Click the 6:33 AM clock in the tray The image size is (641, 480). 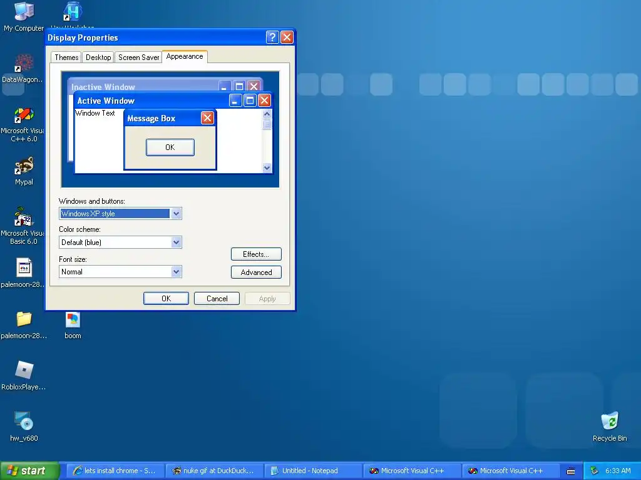(x=618, y=471)
